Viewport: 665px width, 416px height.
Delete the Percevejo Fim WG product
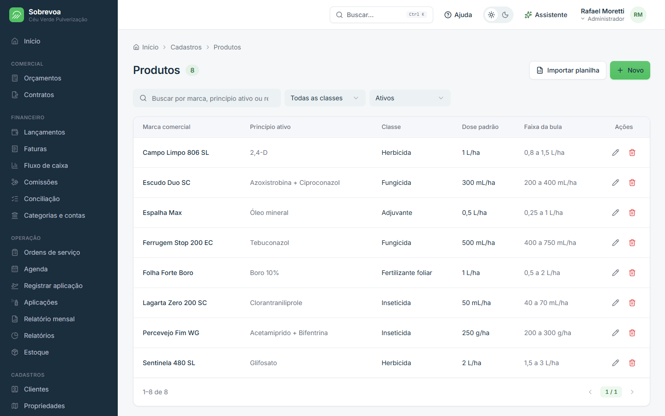point(632,333)
